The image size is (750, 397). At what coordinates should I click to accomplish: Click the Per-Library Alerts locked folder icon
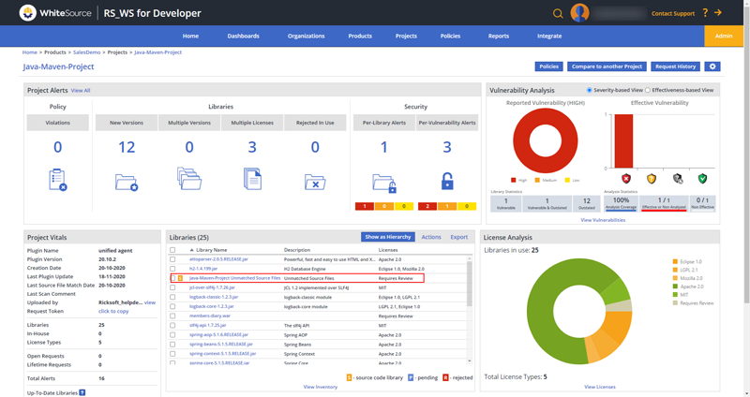(x=384, y=184)
